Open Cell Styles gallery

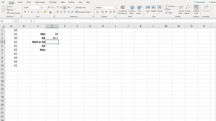139,10
